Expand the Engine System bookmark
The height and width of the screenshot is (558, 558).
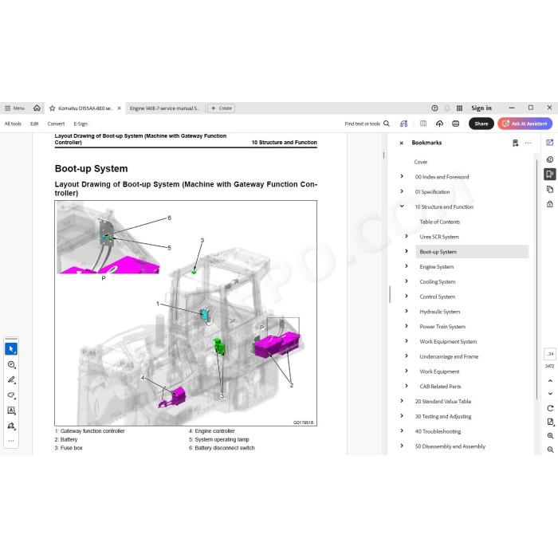[x=407, y=265]
